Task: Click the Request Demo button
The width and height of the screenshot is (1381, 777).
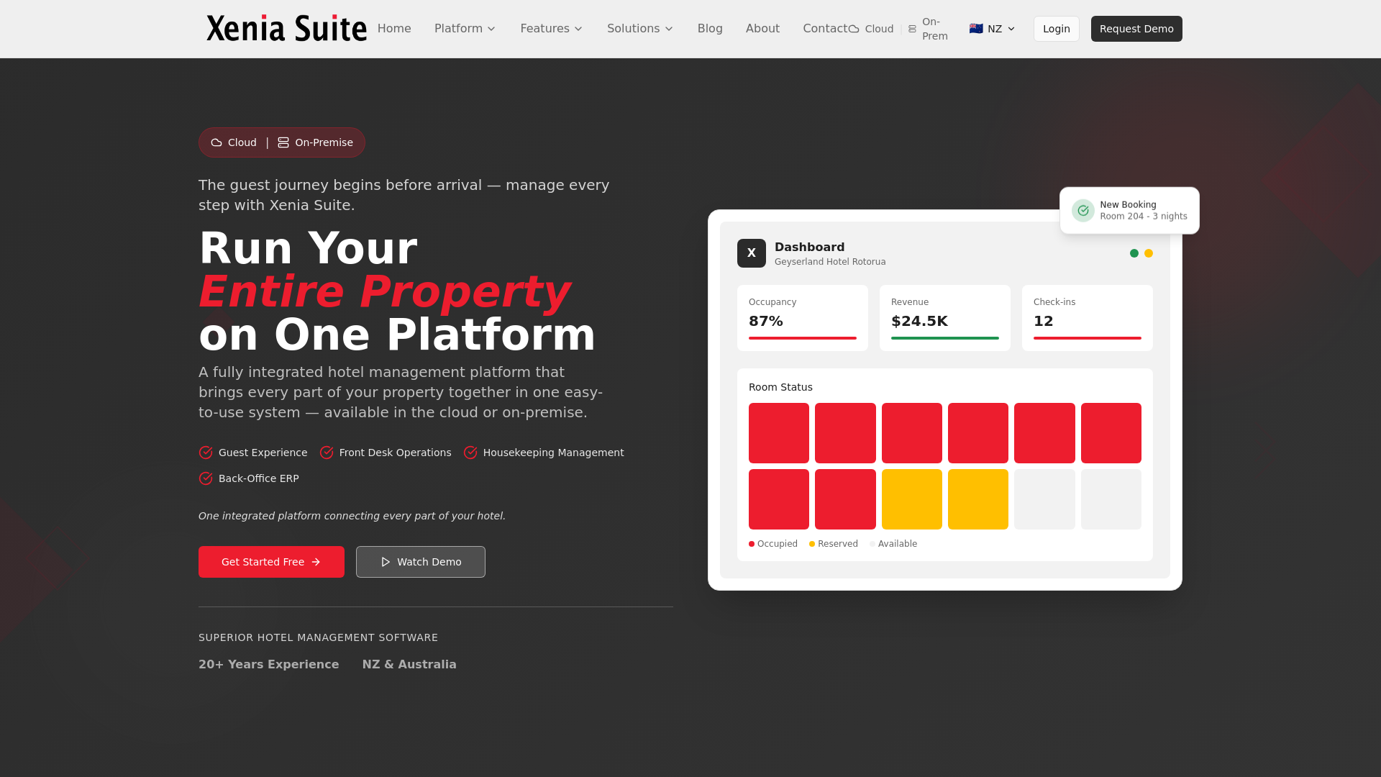Action: pos(1136,29)
